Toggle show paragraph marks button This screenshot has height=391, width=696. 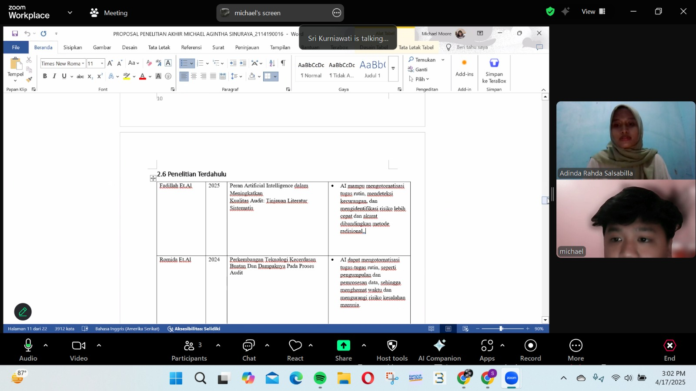283,63
